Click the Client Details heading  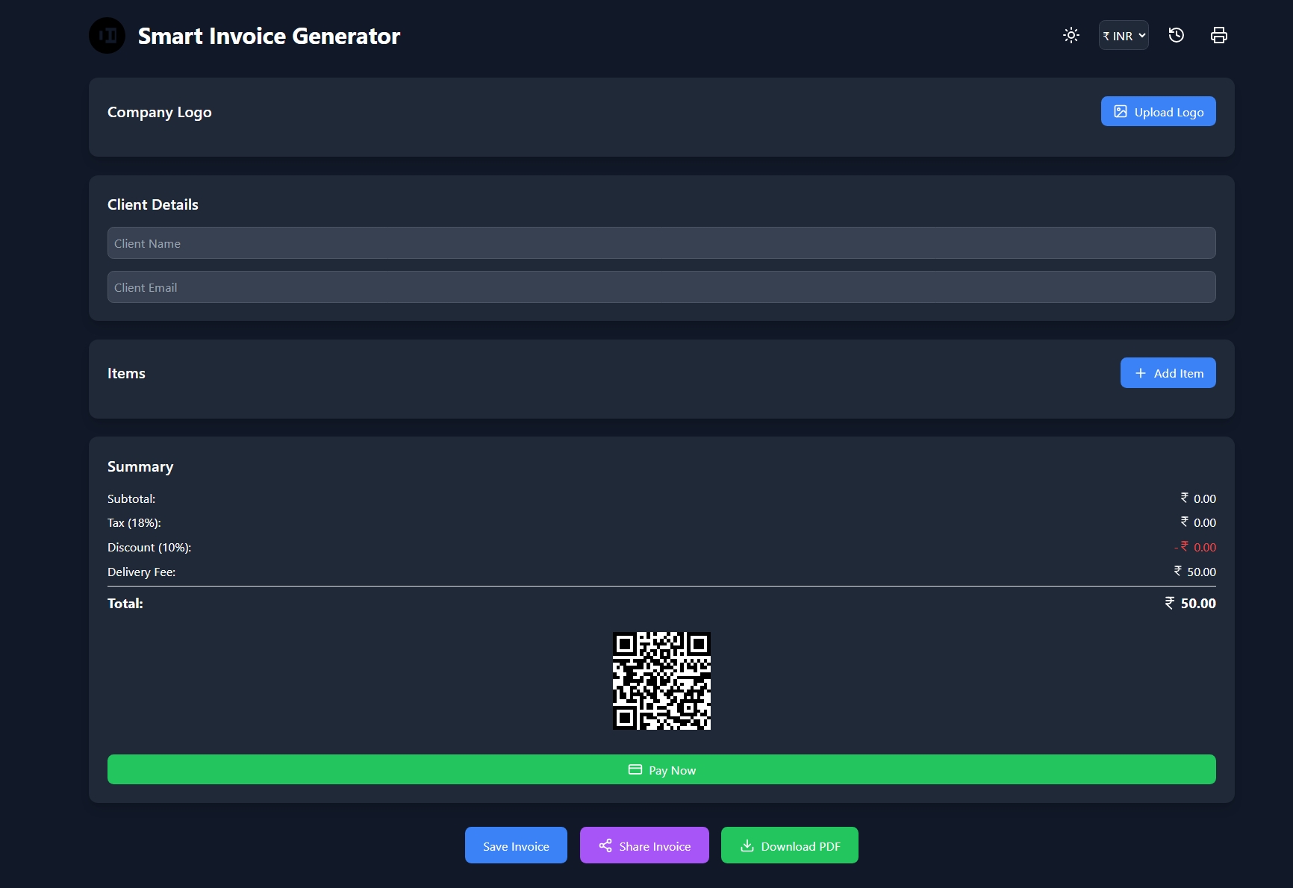tap(153, 204)
